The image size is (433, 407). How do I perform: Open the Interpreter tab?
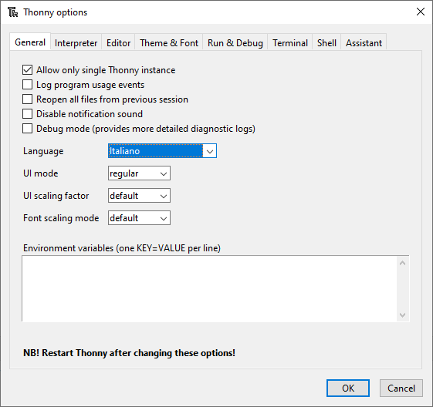click(x=76, y=42)
